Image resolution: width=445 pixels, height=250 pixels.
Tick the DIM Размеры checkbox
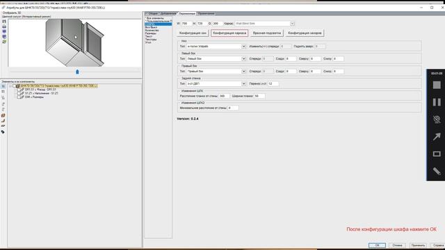click(19, 97)
